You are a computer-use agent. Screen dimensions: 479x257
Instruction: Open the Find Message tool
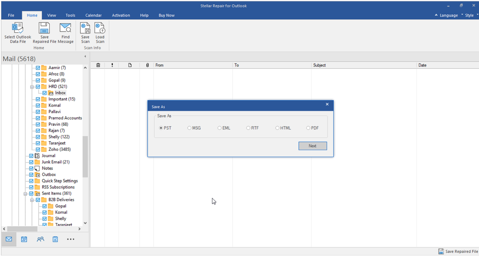click(x=65, y=28)
